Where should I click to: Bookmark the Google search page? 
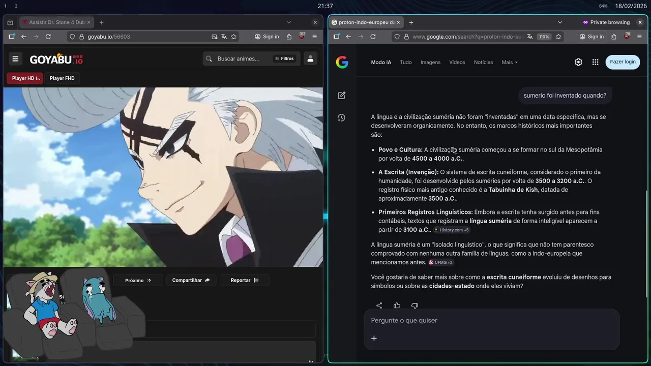[x=558, y=37]
